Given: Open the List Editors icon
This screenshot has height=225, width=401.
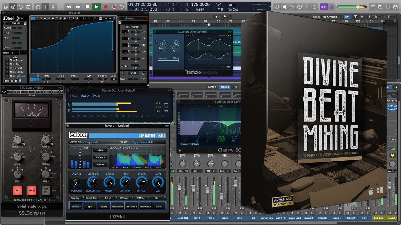Looking at the screenshot, I should [x=372, y=7].
